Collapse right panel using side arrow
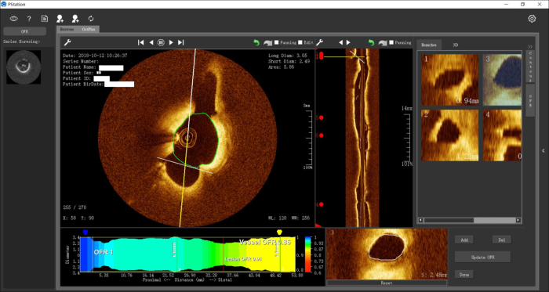The height and width of the screenshot is (292, 549). point(543,151)
